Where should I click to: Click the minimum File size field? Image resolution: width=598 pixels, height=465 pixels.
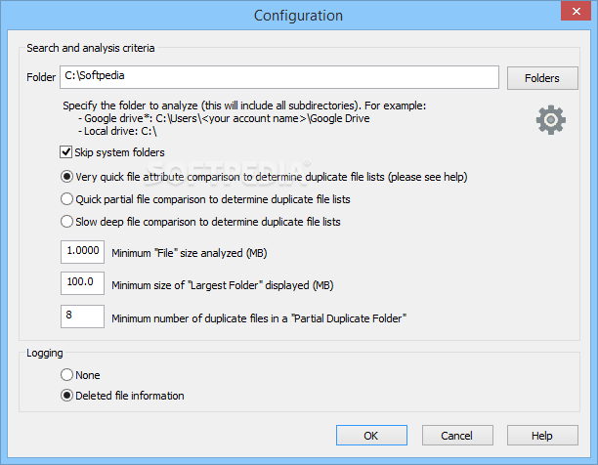coord(82,252)
